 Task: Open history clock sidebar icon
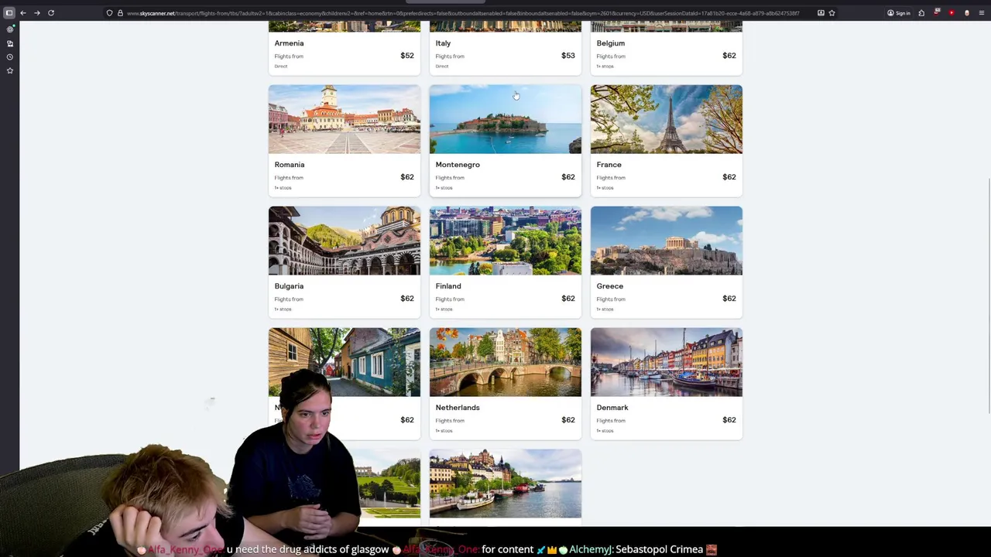click(10, 57)
